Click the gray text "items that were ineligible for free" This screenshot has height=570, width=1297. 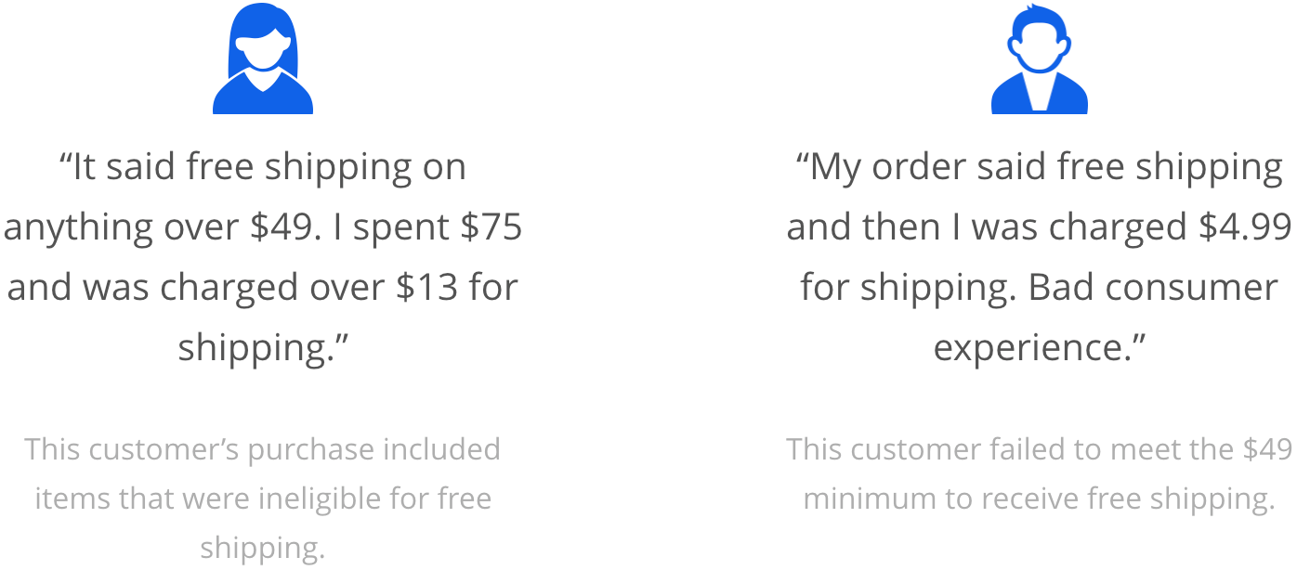[263, 499]
